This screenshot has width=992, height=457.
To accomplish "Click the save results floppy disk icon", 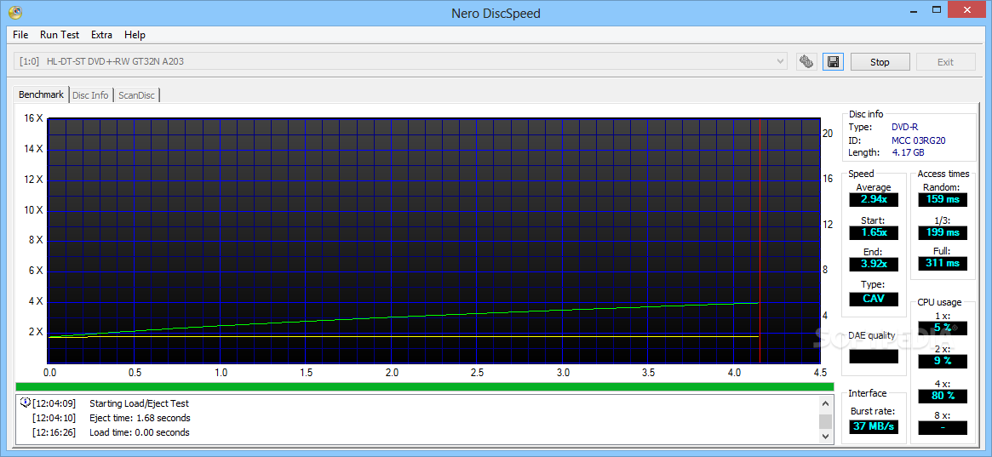I will click(833, 62).
